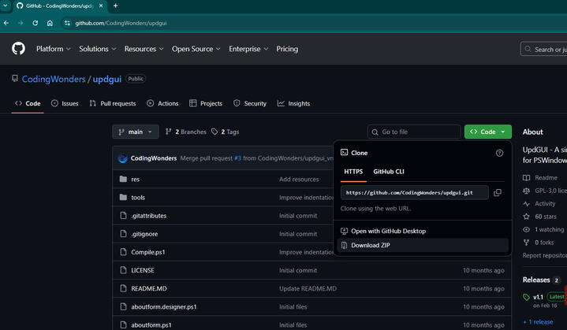Click the Releases heading link
Viewport: 567px width, 330px height.
pyautogui.click(x=536, y=280)
